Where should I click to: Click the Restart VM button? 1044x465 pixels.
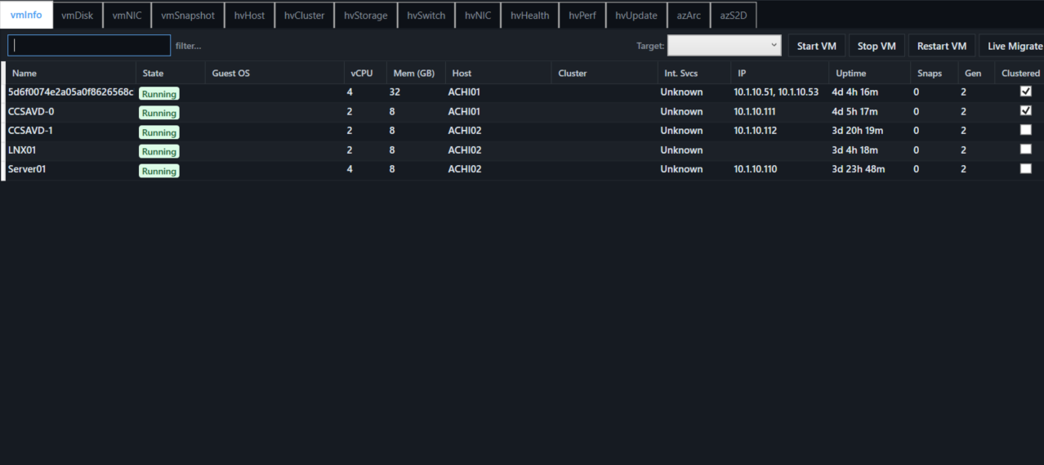pyautogui.click(x=941, y=46)
